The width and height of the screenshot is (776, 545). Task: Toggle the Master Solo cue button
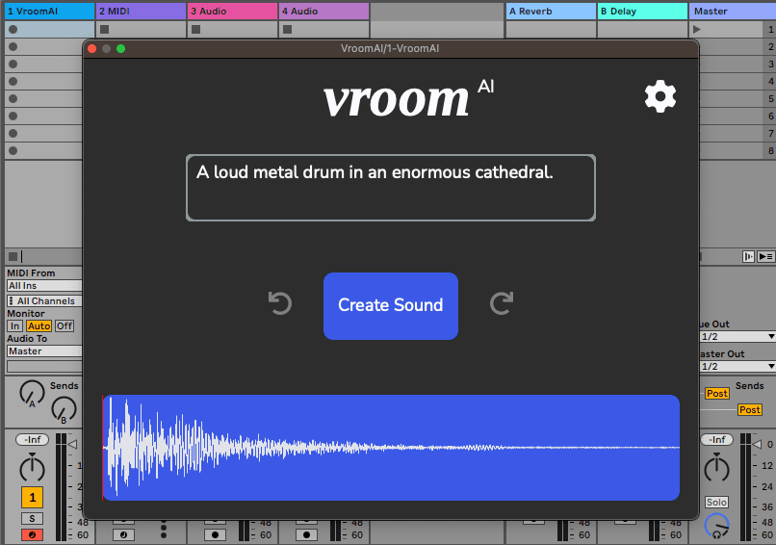tap(716, 502)
